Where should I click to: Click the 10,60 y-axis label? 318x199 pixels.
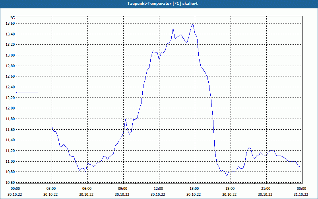pos(10,182)
